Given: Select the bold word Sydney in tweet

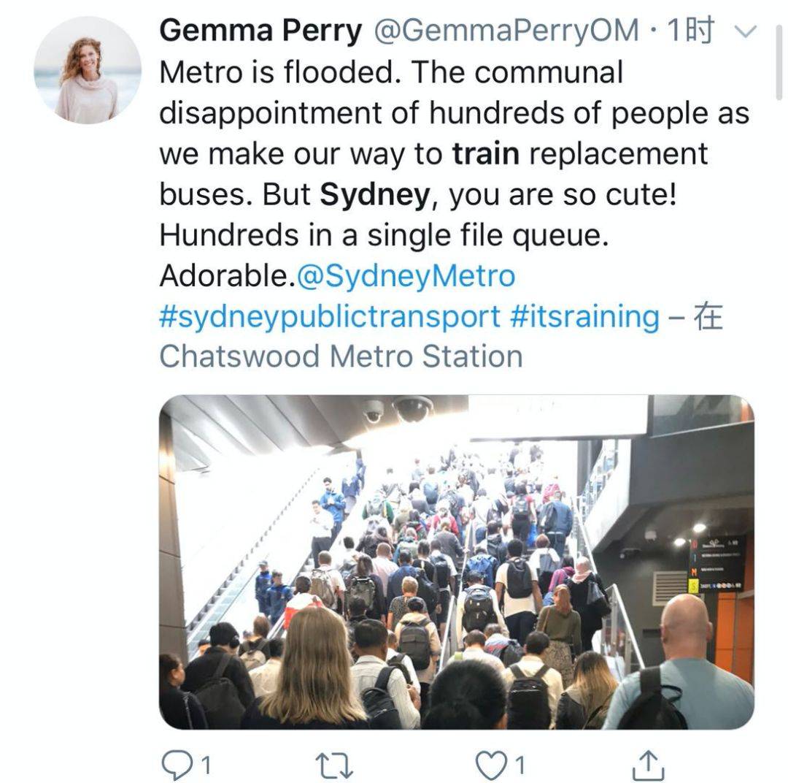Looking at the screenshot, I should click(375, 194).
